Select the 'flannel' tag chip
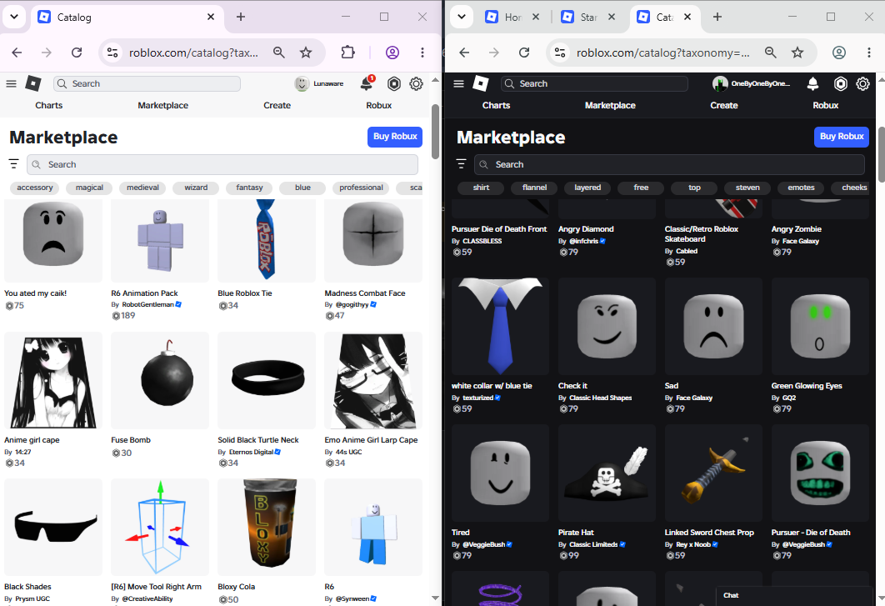885x606 pixels. click(x=534, y=188)
